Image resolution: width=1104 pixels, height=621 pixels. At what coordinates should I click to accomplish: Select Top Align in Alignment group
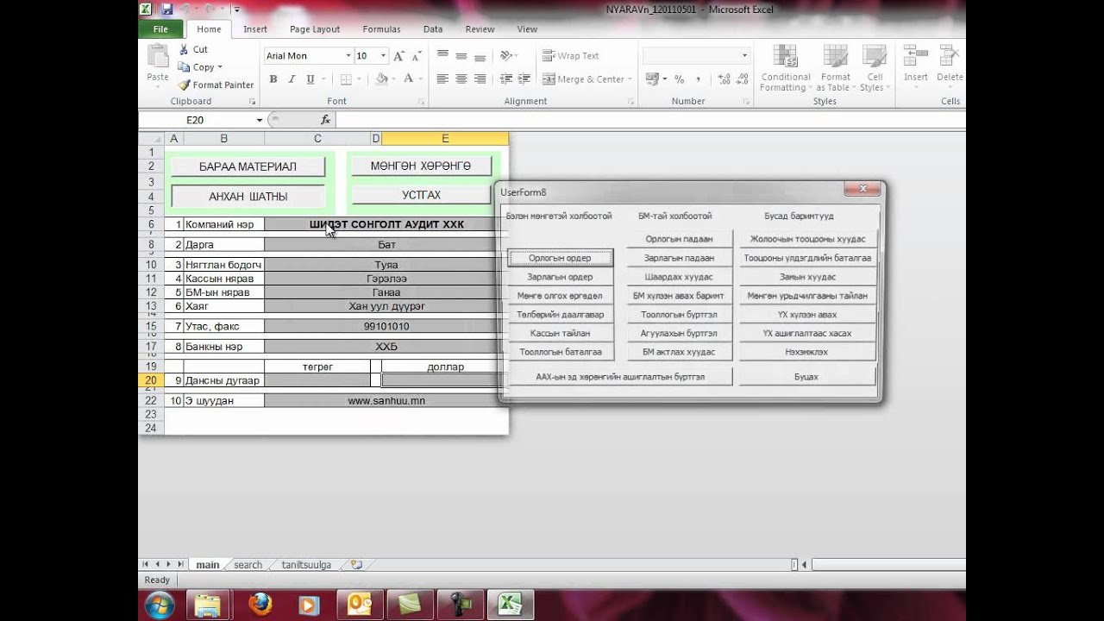(x=442, y=55)
